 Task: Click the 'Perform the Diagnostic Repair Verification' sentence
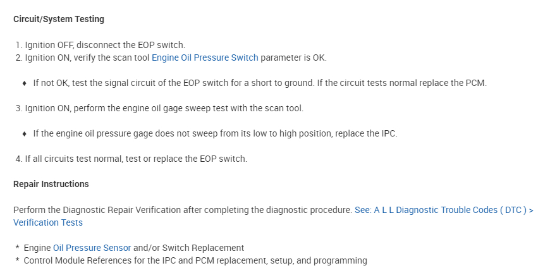point(182,210)
